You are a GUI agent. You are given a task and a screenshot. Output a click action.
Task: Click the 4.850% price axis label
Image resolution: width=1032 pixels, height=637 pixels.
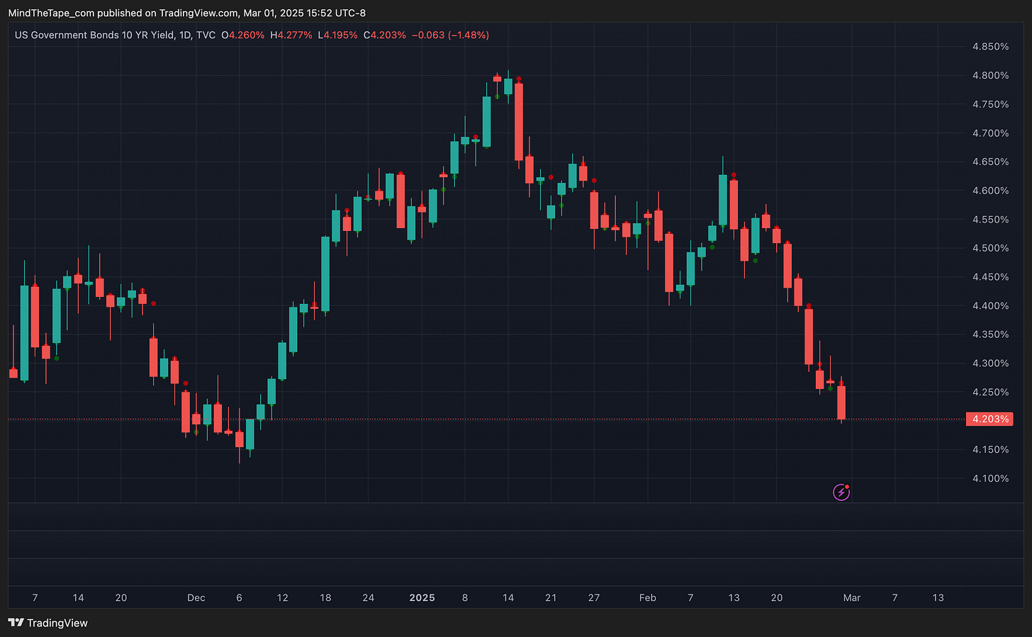[x=990, y=47]
